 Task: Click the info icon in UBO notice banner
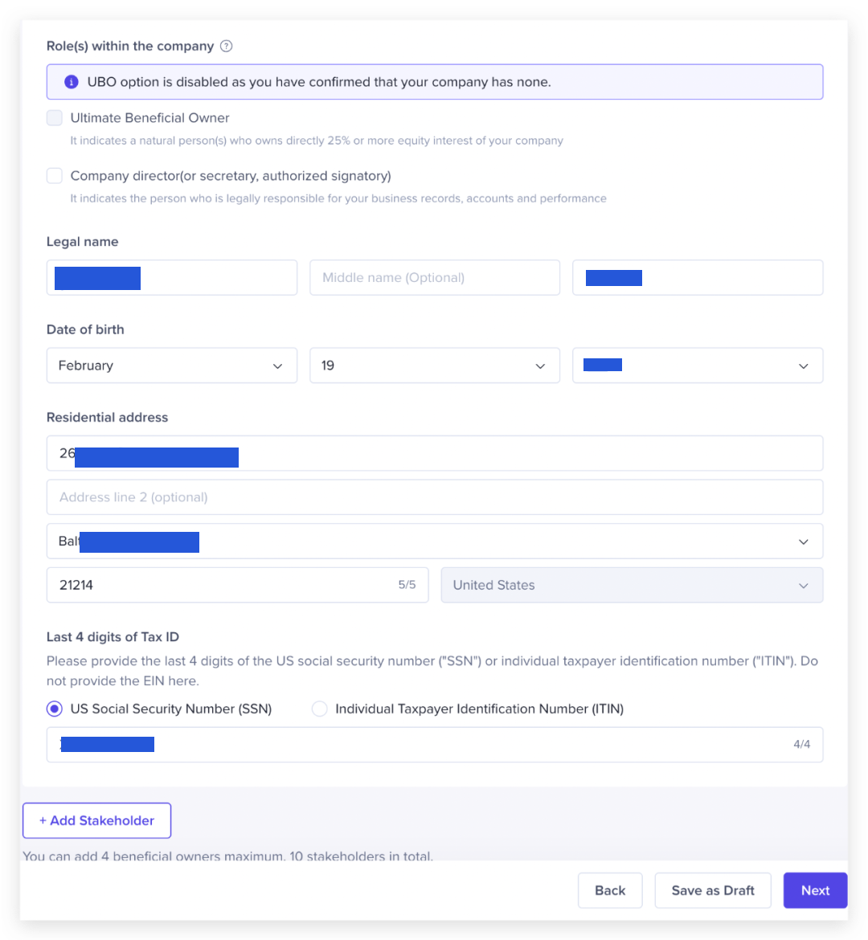click(x=72, y=82)
